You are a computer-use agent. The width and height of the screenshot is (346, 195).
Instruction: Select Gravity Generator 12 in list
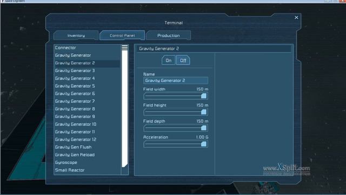tap(87, 139)
